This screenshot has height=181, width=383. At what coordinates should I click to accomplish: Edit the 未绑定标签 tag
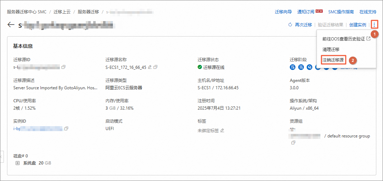(222, 130)
